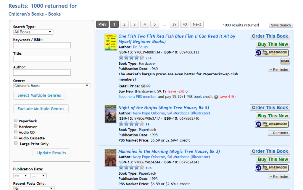Click the Save Search button
Viewport: 303px width, 190px height.
click(x=281, y=25)
